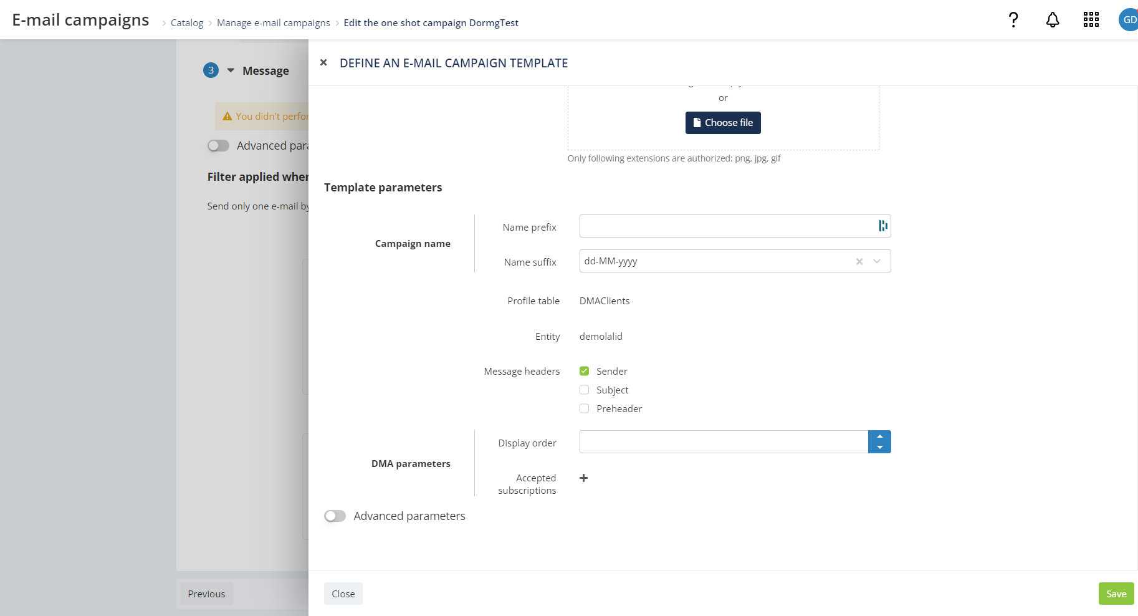Click the Campaign name group label
The height and width of the screenshot is (616, 1138).
pos(413,243)
